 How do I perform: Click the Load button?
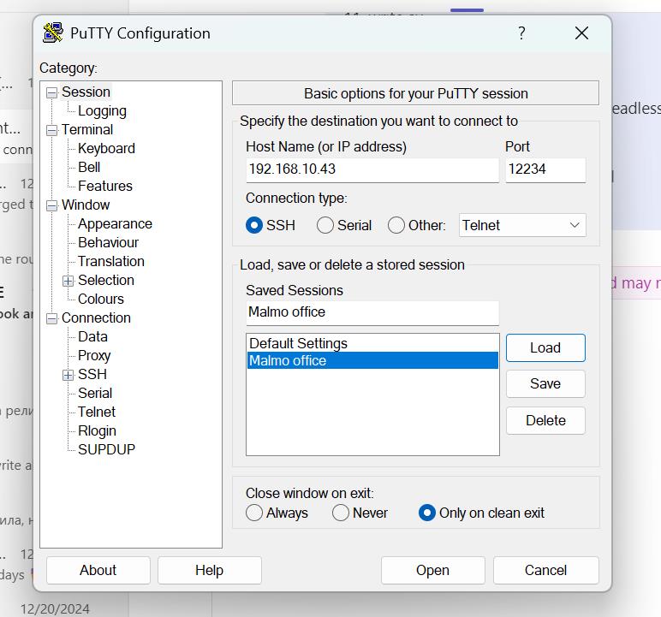tap(545, 347)
